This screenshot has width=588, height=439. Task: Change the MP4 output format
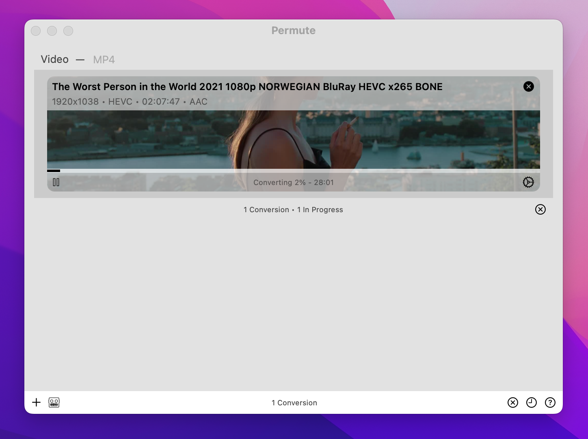104,60
